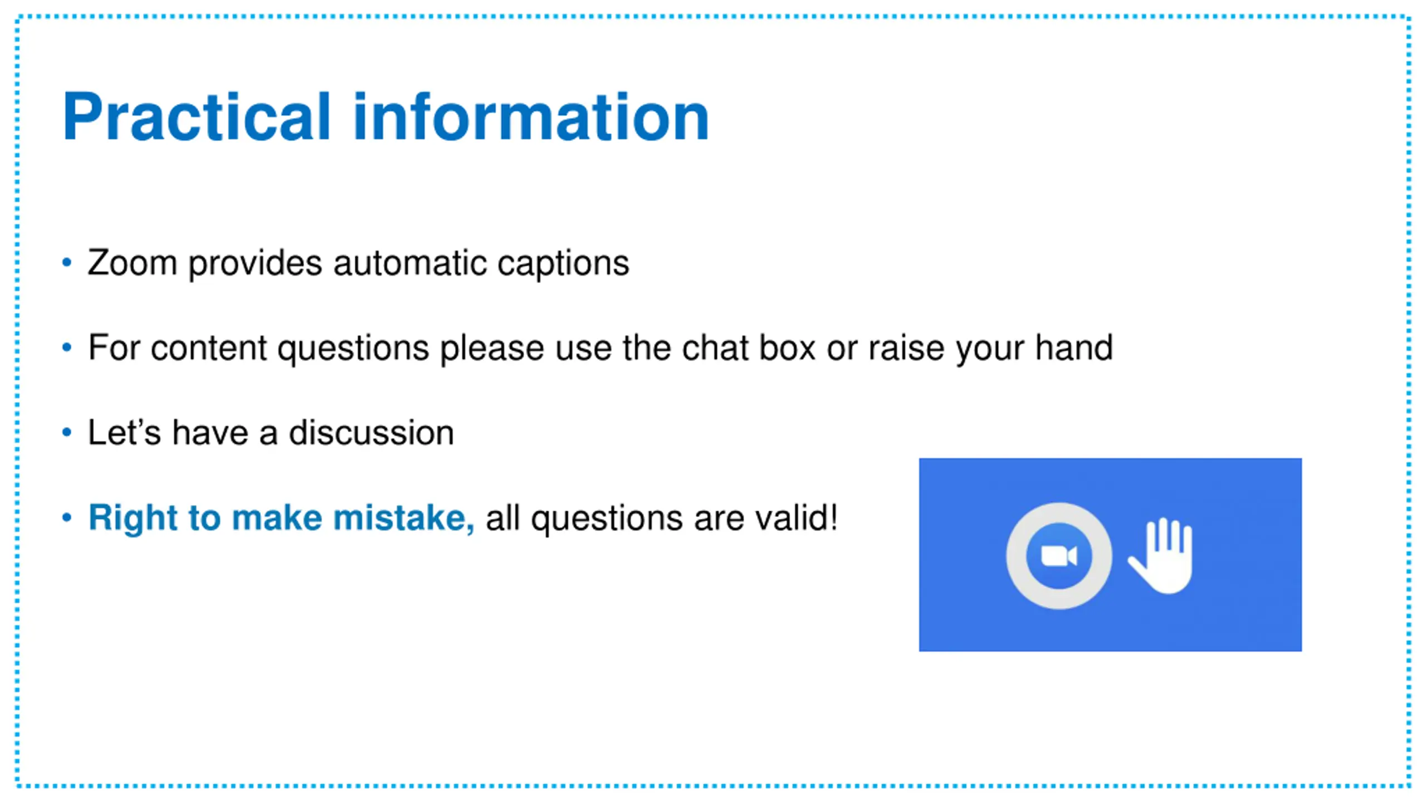
Task: Click the white raised hand icon
Action: click(1161, 555)
